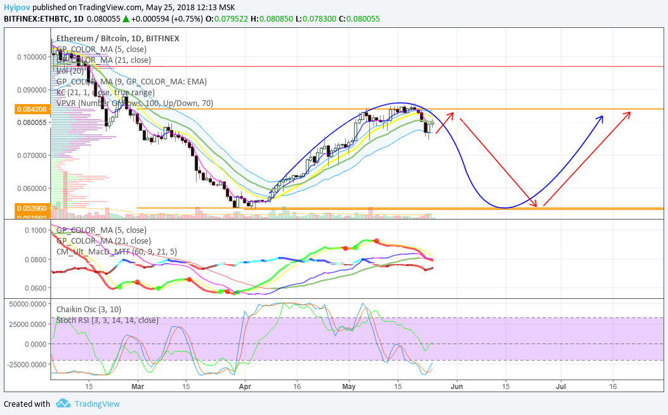Open the Hyipov author profile link
The width and height of the screenshot is (668, 415).
pyautogui.click(x=17, y=7)
